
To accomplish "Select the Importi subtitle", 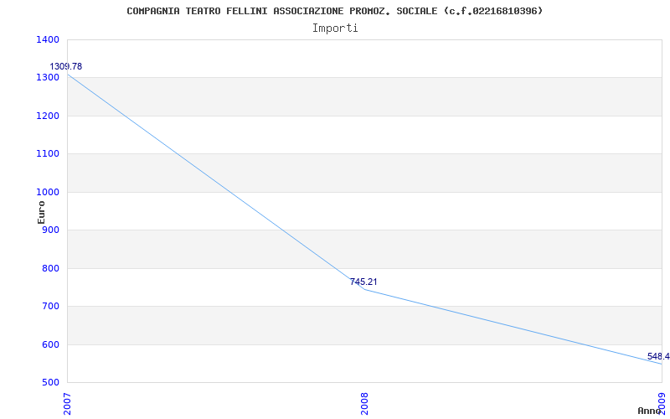I will [x=335, y=28].
